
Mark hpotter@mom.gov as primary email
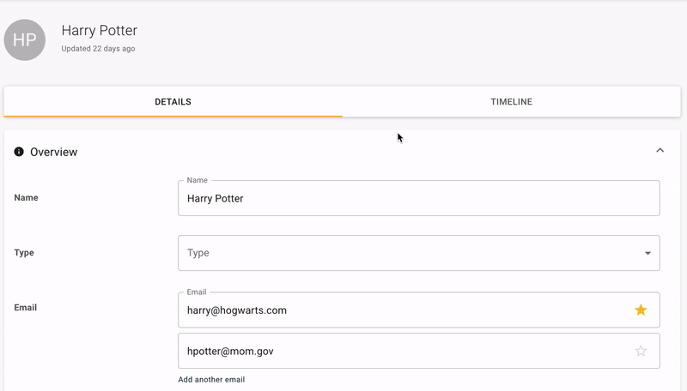(641, 351)
